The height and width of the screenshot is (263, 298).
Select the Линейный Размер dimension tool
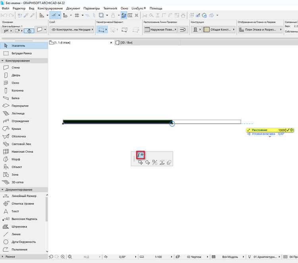24,196
